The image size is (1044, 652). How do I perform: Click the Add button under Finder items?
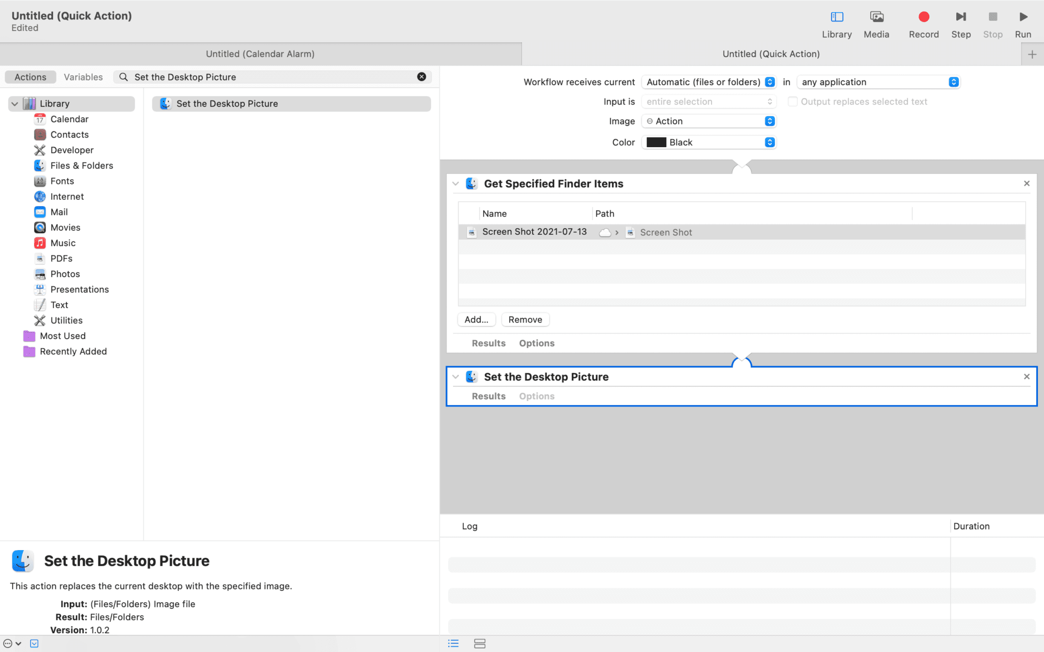click(x=476, y=319)
